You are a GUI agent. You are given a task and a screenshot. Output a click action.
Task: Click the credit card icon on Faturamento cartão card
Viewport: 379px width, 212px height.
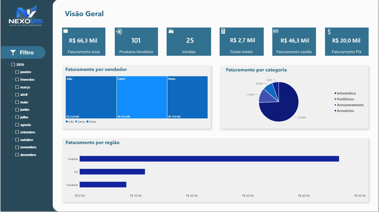point(275,31)
